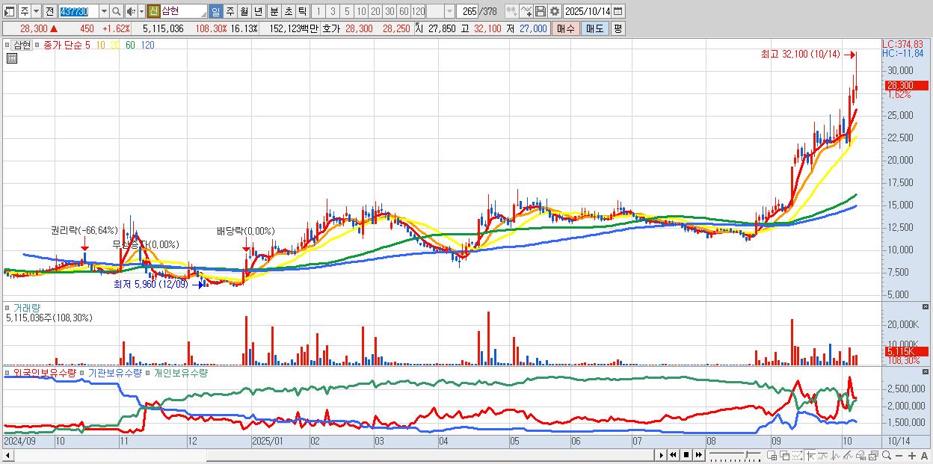Switch to the 분 minute period
The height and width of the screenshot is (464, 933).
coord(273,11)
